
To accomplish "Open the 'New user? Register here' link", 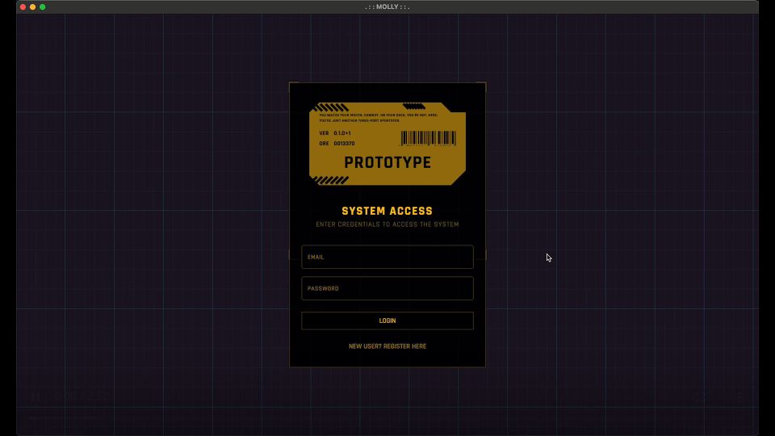I will click(387, 346).
